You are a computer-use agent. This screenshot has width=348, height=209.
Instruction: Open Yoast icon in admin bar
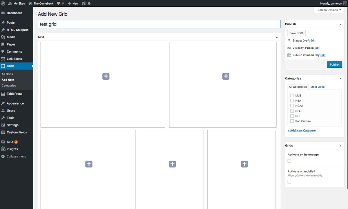[x=84, y=3]
